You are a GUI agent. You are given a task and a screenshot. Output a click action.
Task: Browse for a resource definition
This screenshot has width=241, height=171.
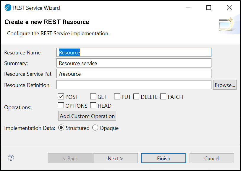(x=225, y=85)
